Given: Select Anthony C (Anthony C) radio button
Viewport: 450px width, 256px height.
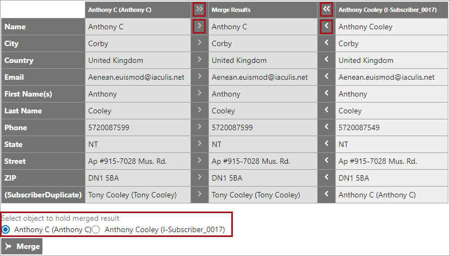Looking at the screenshot, I should click(x=6, y=229).
